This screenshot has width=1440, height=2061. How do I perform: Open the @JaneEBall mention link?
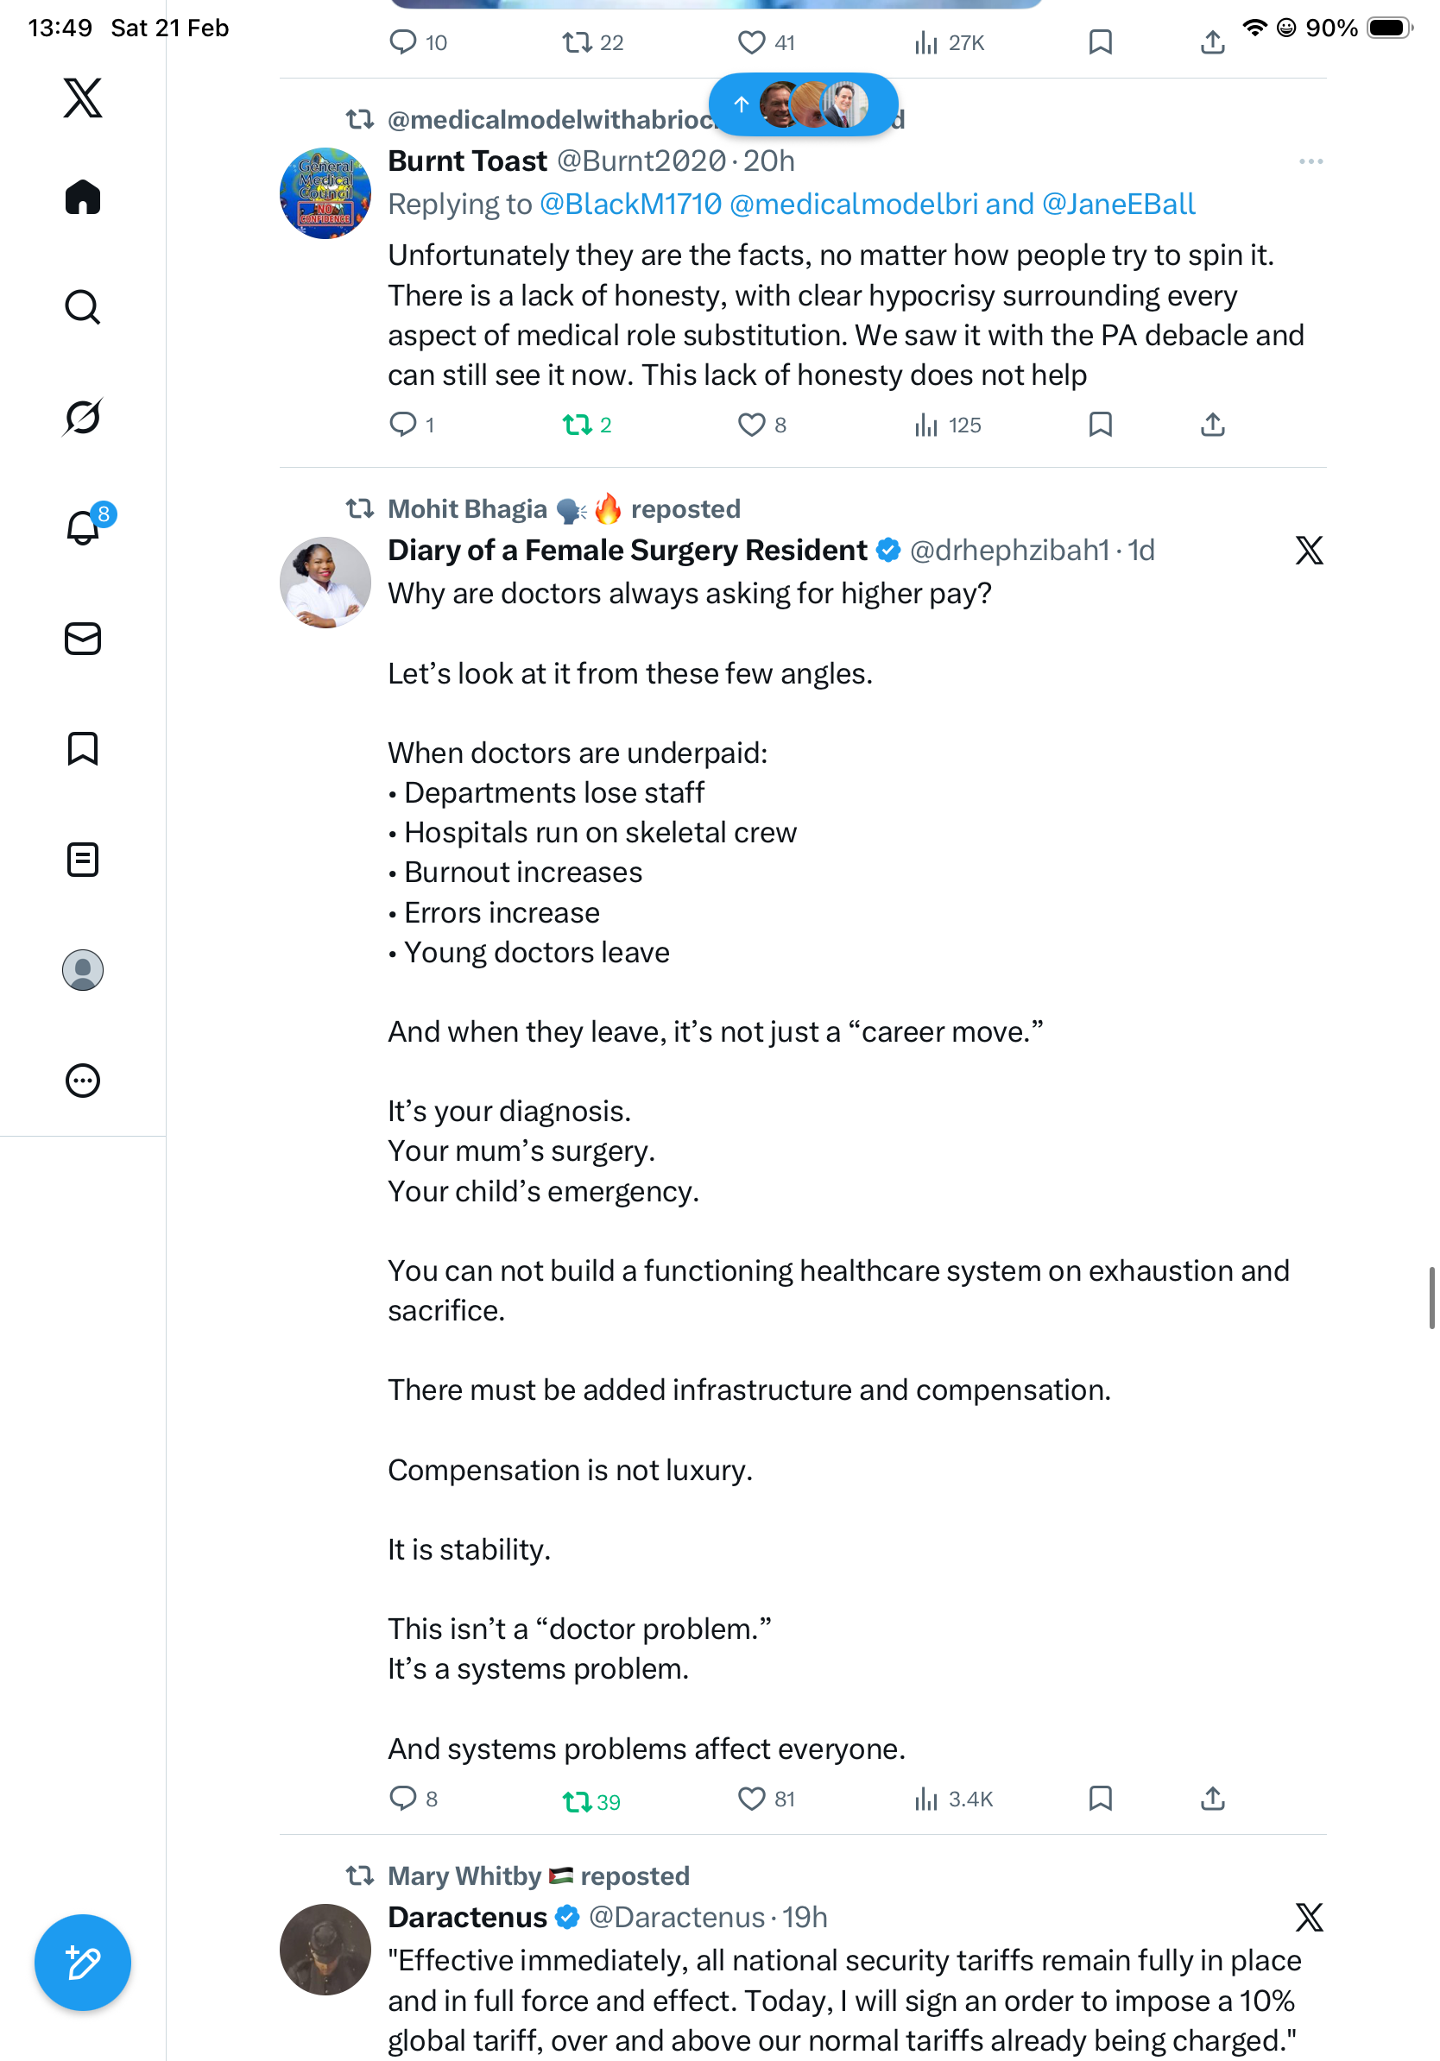(x=1118, y=205)
